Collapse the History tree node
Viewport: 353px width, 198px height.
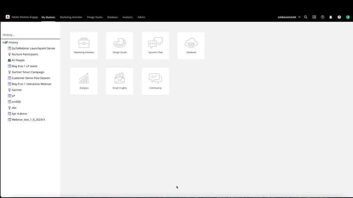(3, 42)
